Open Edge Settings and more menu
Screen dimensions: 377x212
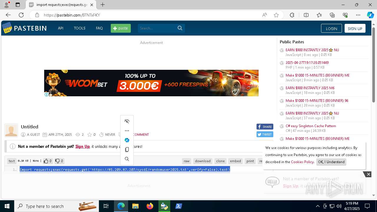click(x=358, y=15)
